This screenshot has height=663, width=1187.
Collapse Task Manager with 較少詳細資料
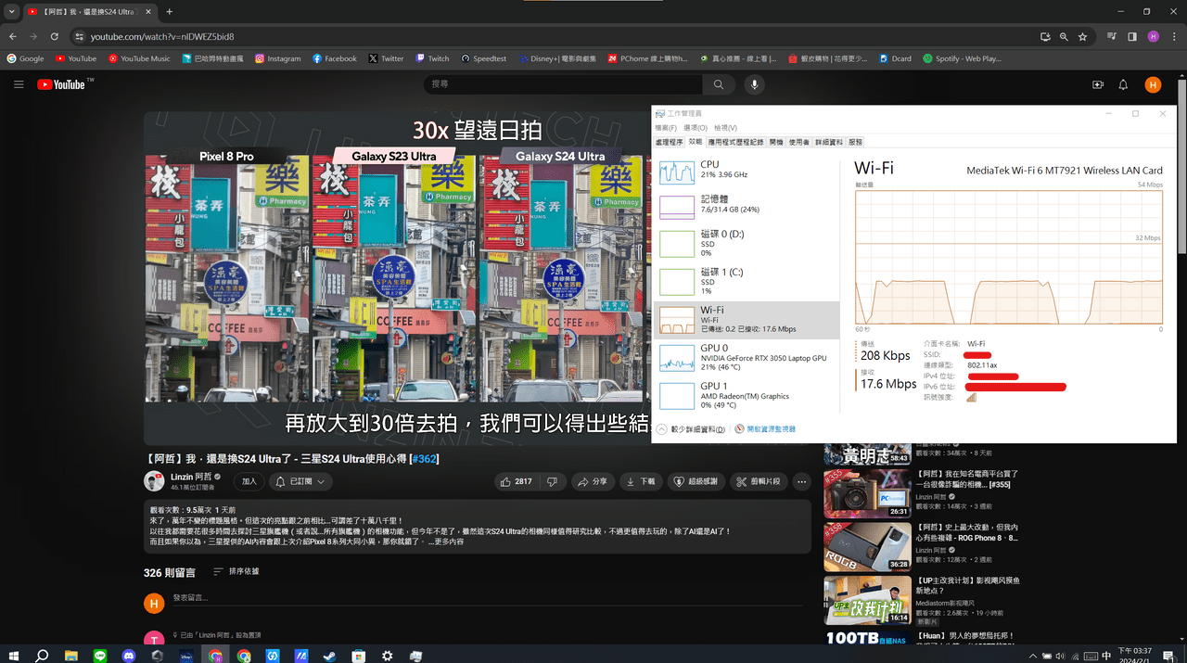(691, 429)
